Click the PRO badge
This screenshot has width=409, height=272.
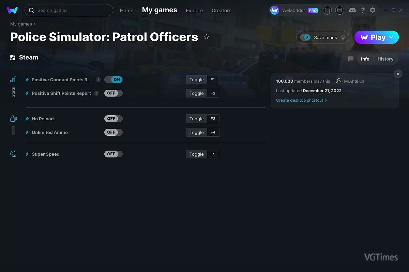(313, 11)
